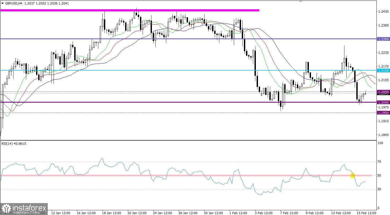Click the 1.1950 price level label

383,113
